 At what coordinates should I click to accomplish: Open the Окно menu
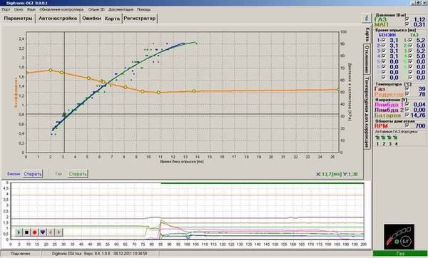point(19,9)
